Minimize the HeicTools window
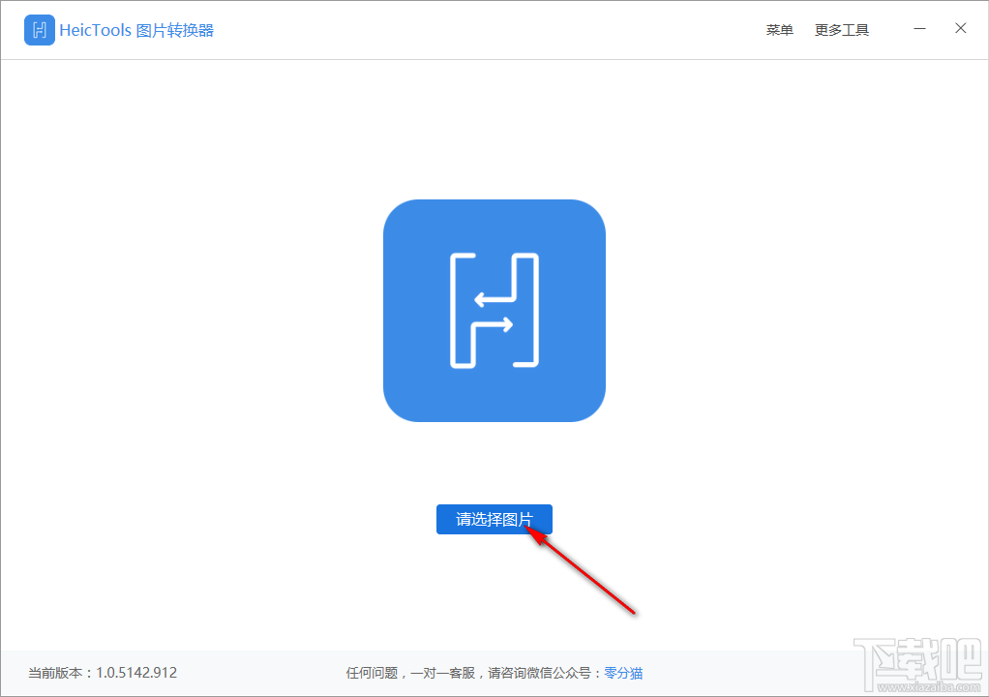989x697 pixels. pyautogui.click(x=918, y=29)
